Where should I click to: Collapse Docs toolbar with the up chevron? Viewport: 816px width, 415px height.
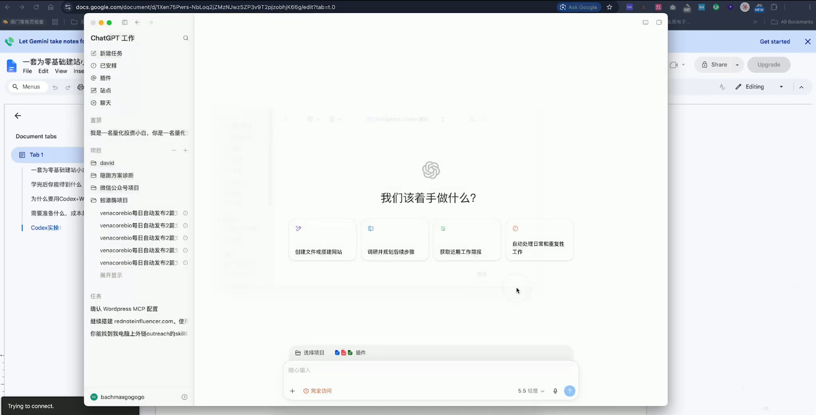[x=801, y=87]
